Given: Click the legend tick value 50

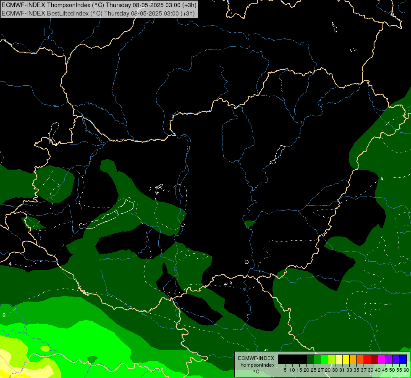Looking at the screenshot, I should pyautogui.click(x=392, y=370).
